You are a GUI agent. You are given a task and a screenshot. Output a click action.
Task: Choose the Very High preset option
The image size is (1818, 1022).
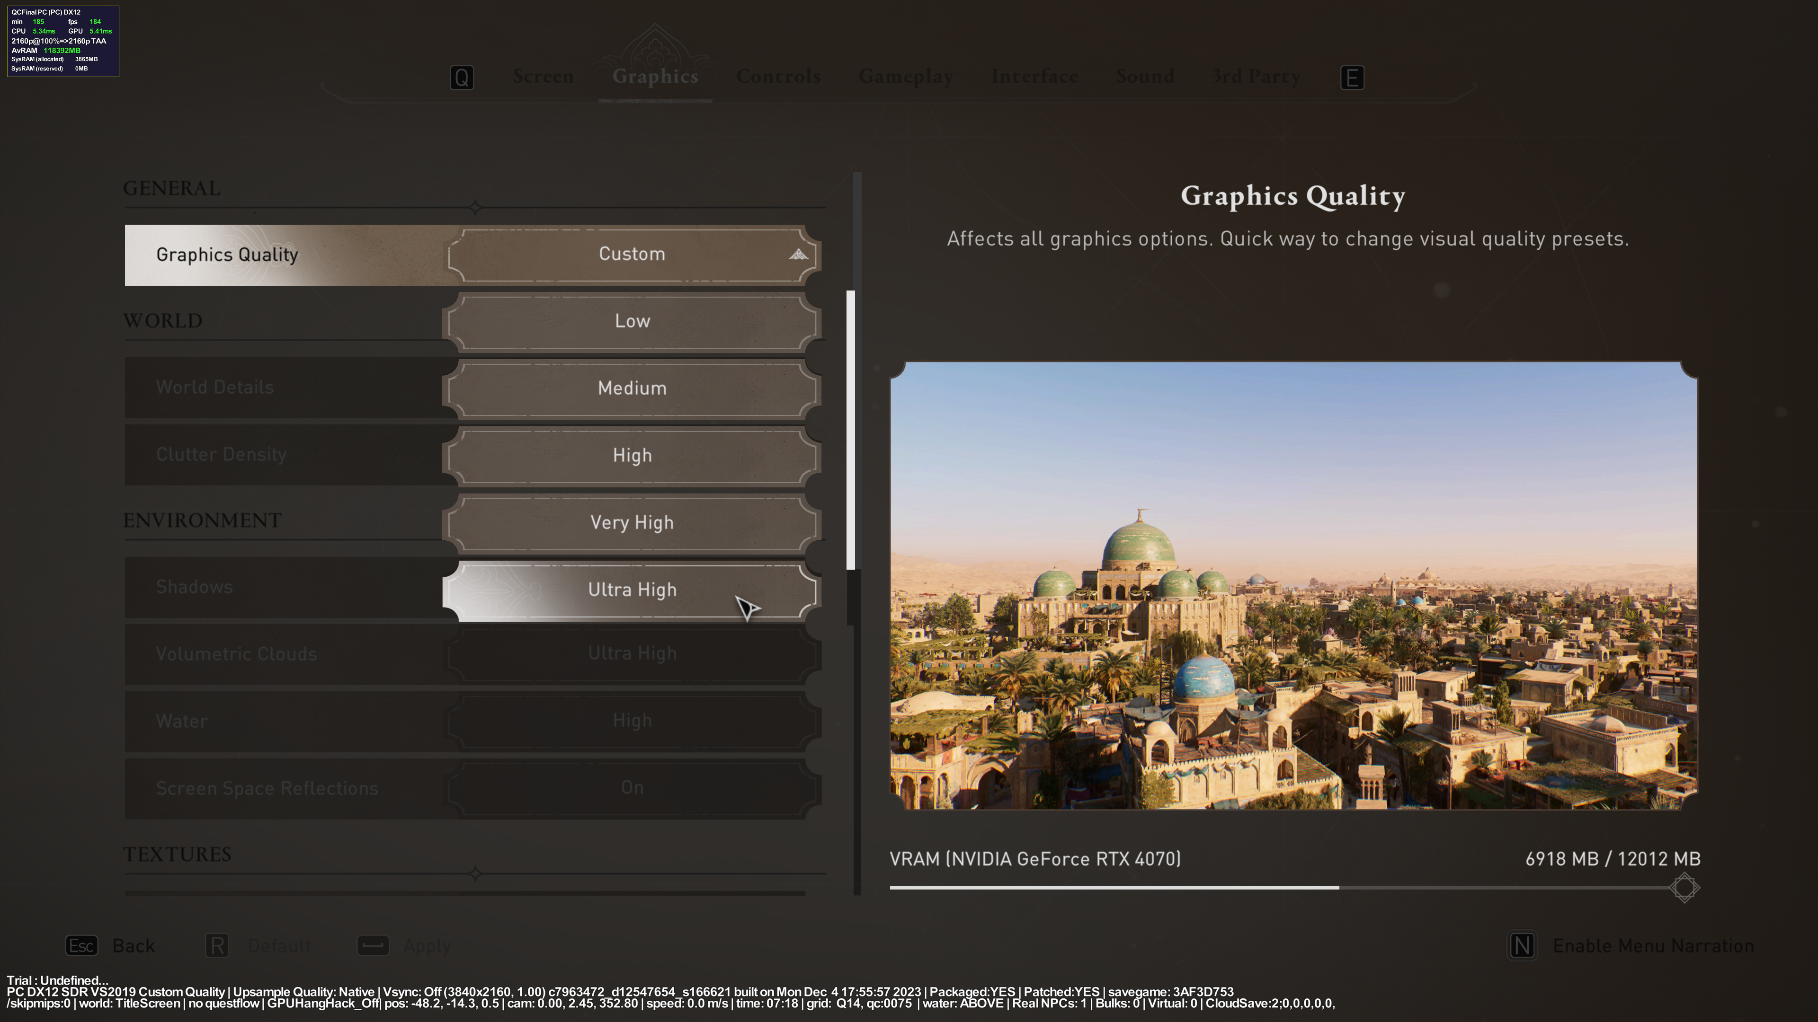632,523
